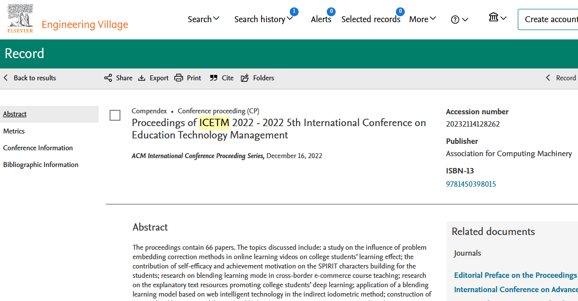Expand the Search dropdown menu

tap(203, 19)
